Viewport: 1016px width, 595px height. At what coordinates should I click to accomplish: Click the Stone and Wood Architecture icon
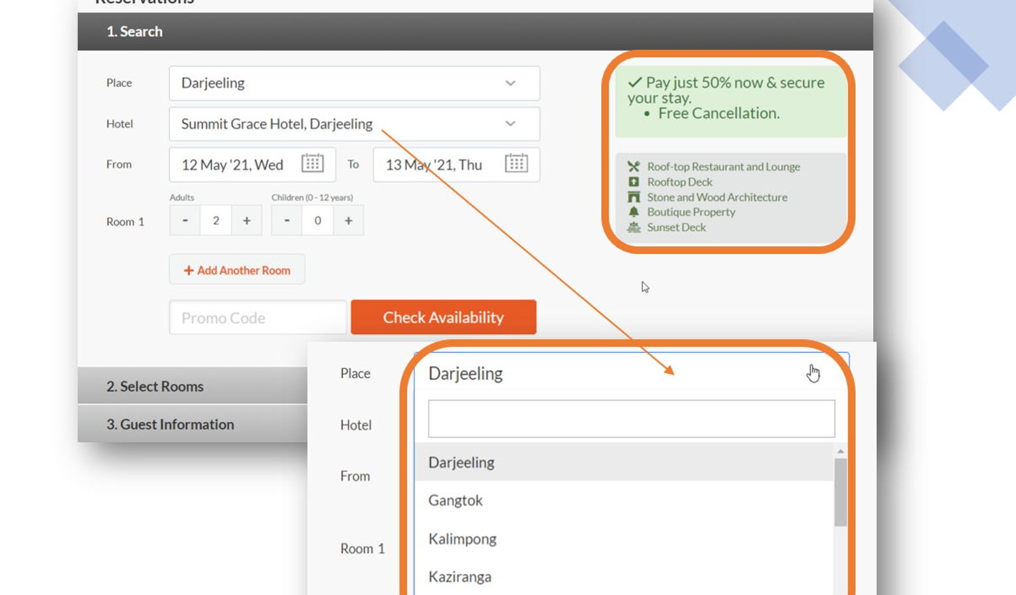click(x=634, y=197)
